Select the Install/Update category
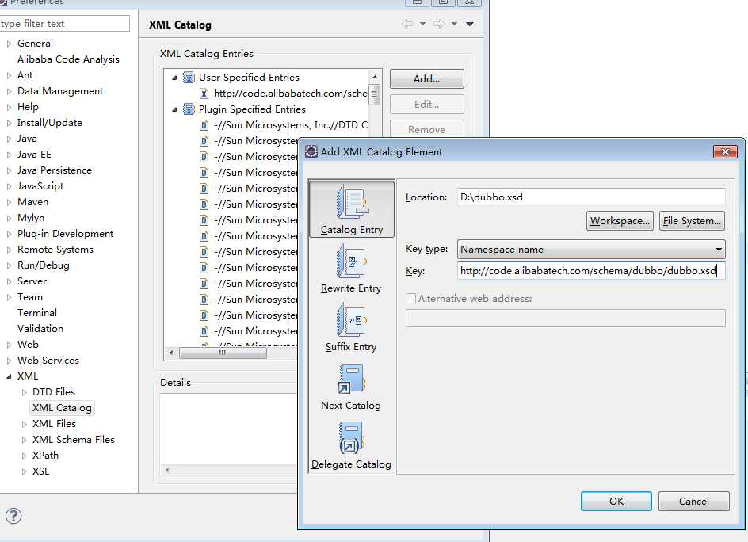 point(50,123)
